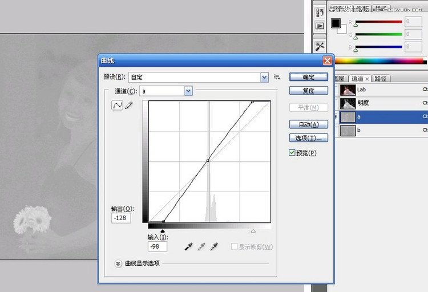Click the Lab channel thumbnail
The height and width of the screenshot is (292, 428).
point(348,90)
